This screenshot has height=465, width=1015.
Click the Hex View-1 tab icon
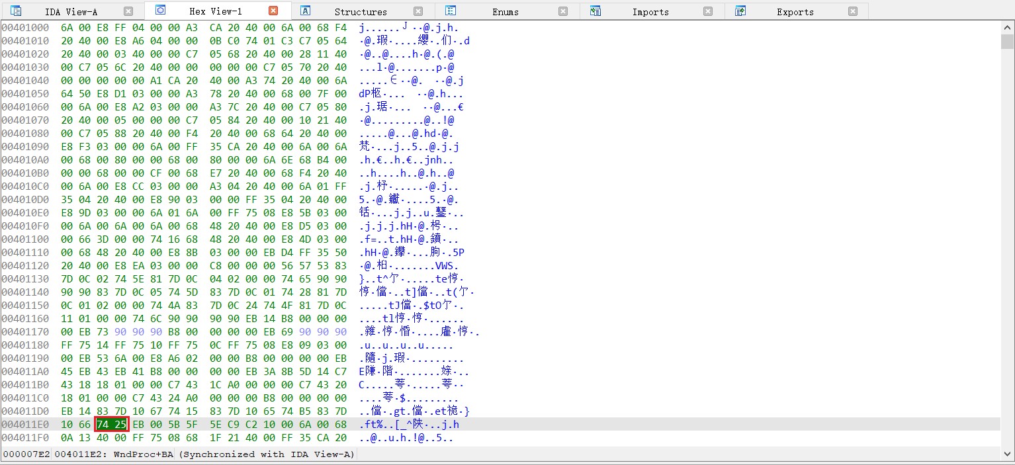[160, 10]
